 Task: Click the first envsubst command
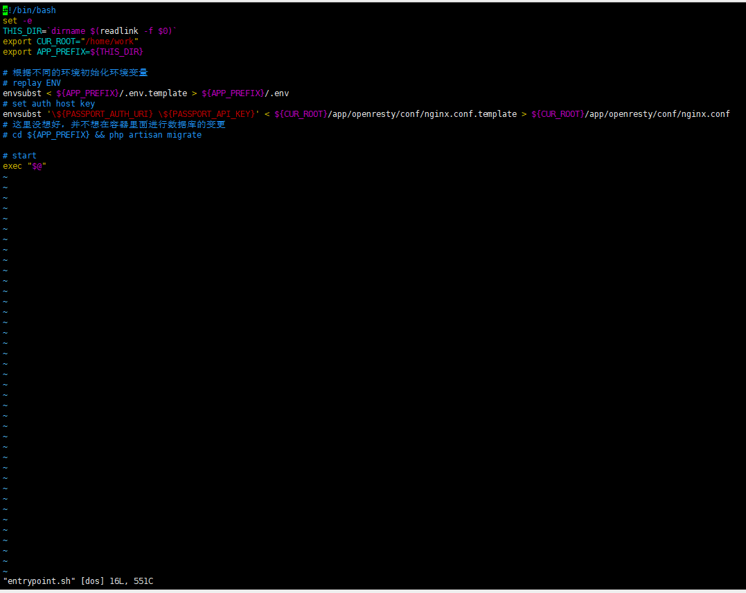(x=21, y=93)
